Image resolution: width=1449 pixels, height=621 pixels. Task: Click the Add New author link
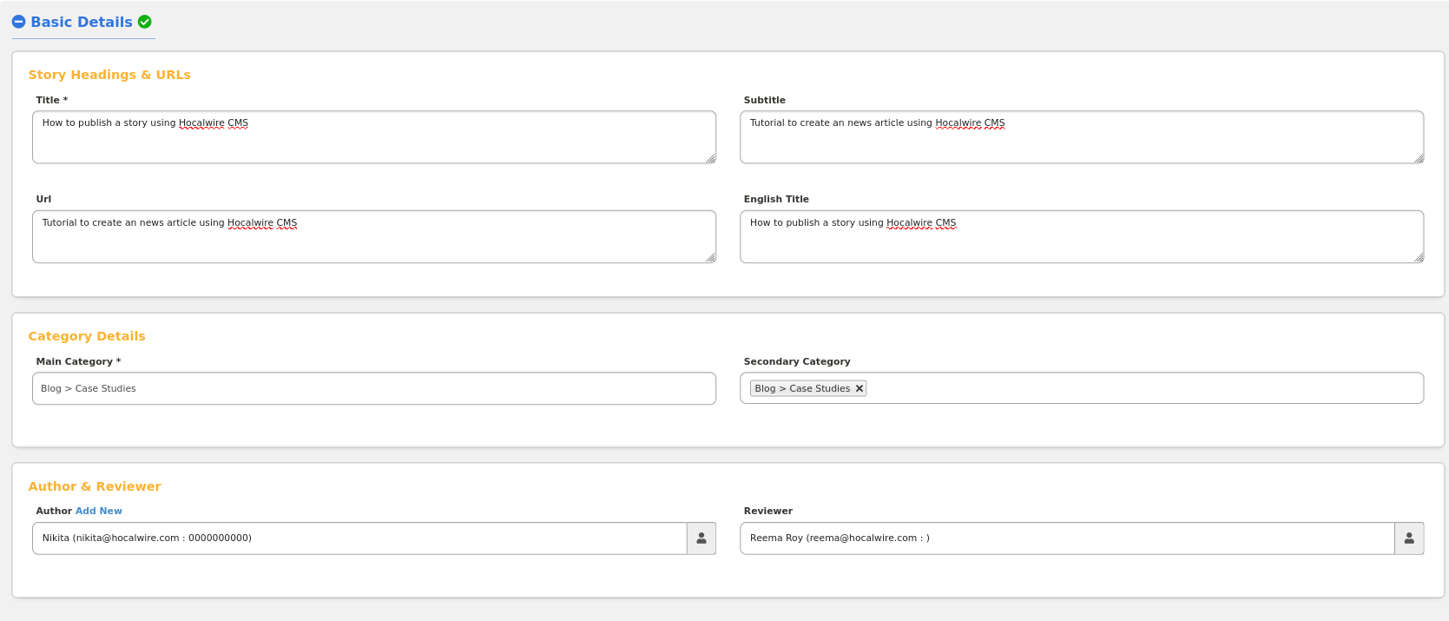point(99,511)
